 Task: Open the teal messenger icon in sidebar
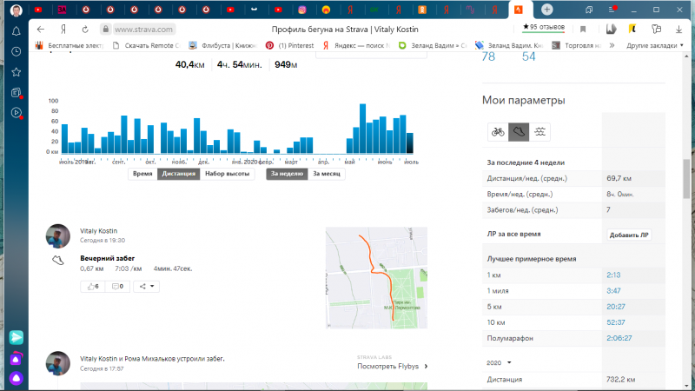(x=16, y=338)
